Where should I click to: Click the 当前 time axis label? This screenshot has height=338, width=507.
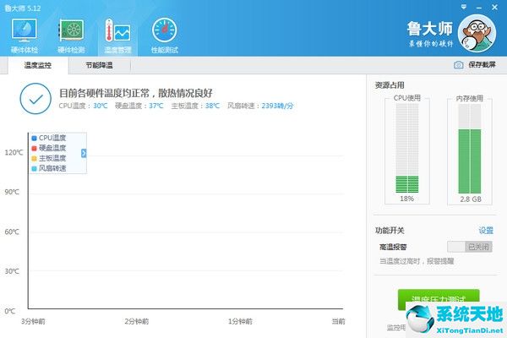pyautogui.click(x=339, y=321)
